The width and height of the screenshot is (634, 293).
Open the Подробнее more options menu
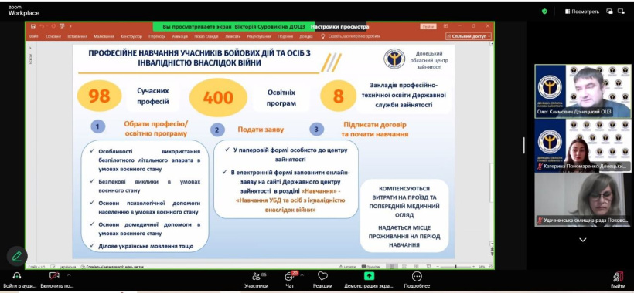(417, 280)
